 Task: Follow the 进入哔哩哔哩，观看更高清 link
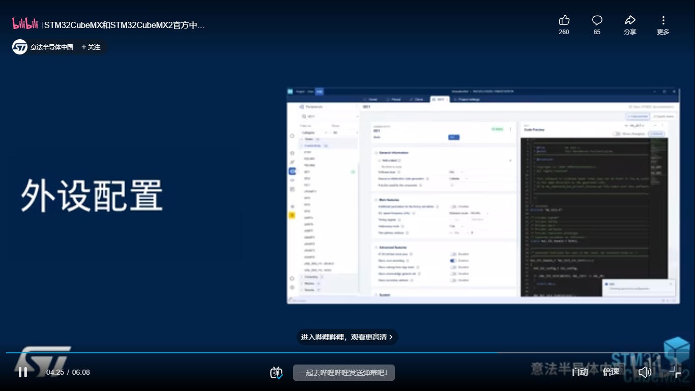(347, 337)
